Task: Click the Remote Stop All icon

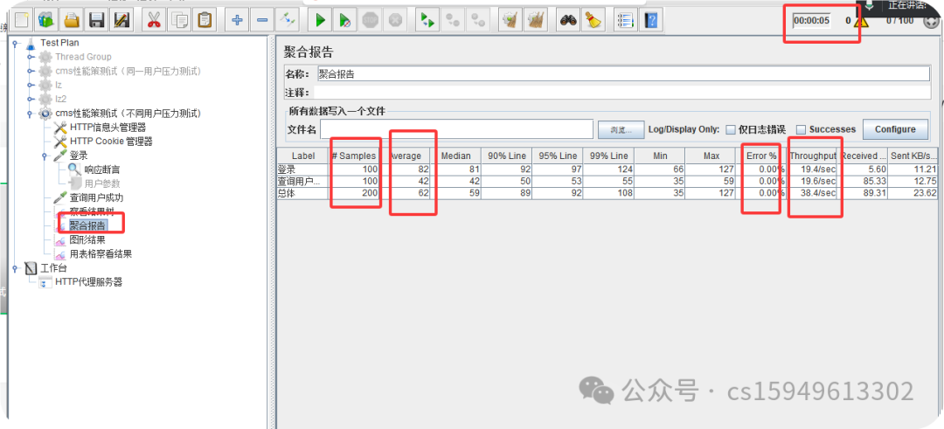Action: (x=453, y=20)
